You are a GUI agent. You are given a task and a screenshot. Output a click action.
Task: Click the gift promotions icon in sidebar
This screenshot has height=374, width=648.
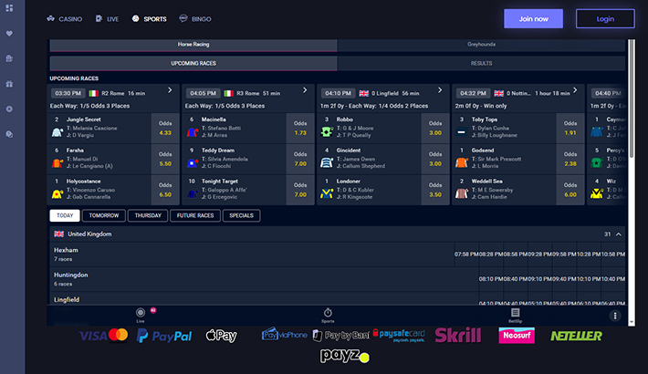tap(9, 84)
